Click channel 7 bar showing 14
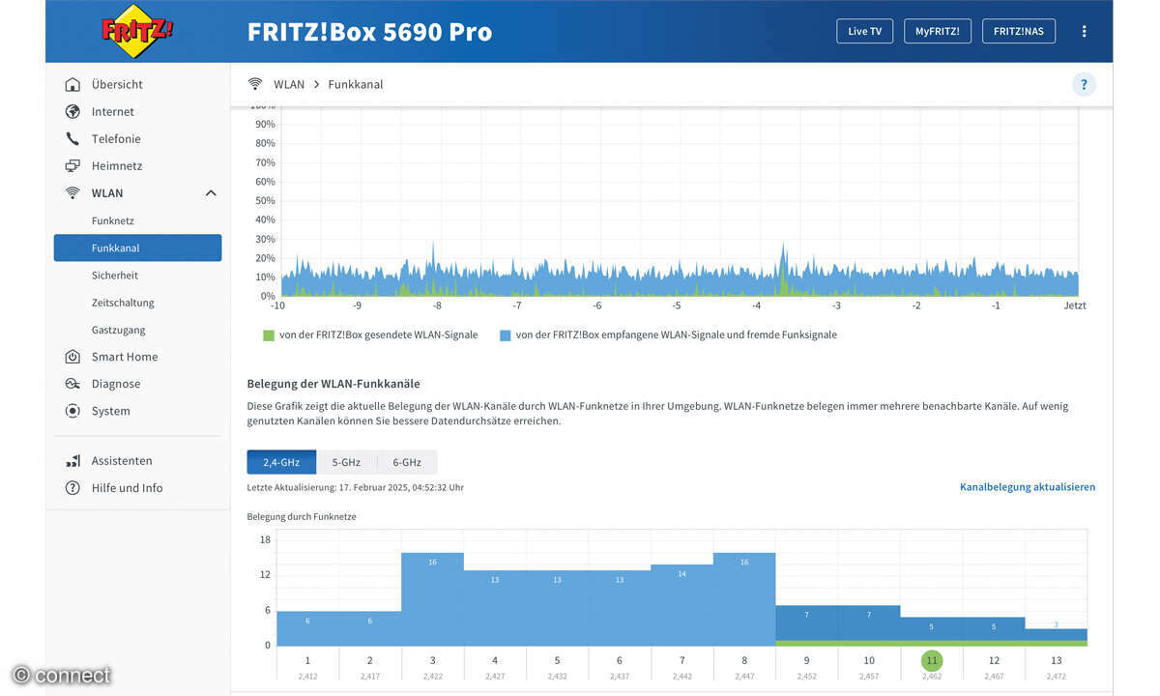Viewport: 1160px width, 696px height. (681, 605)
